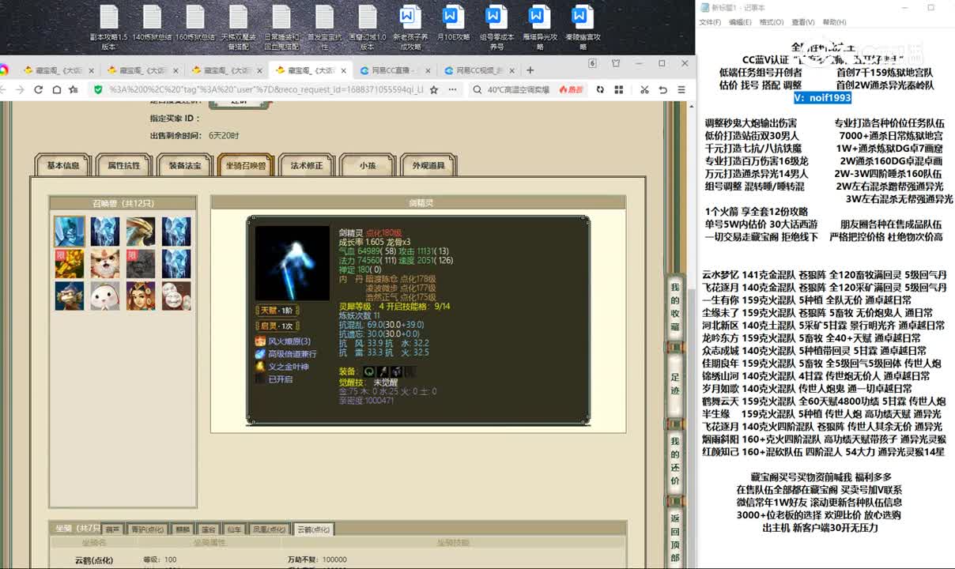Switch to the 基本信息 tab
Image resolution: width=955 pixels, height=569 pixels.
pos(63,166)
